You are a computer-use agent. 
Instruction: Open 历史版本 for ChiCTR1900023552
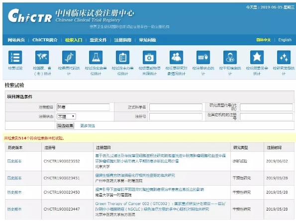tap(14, 161)
